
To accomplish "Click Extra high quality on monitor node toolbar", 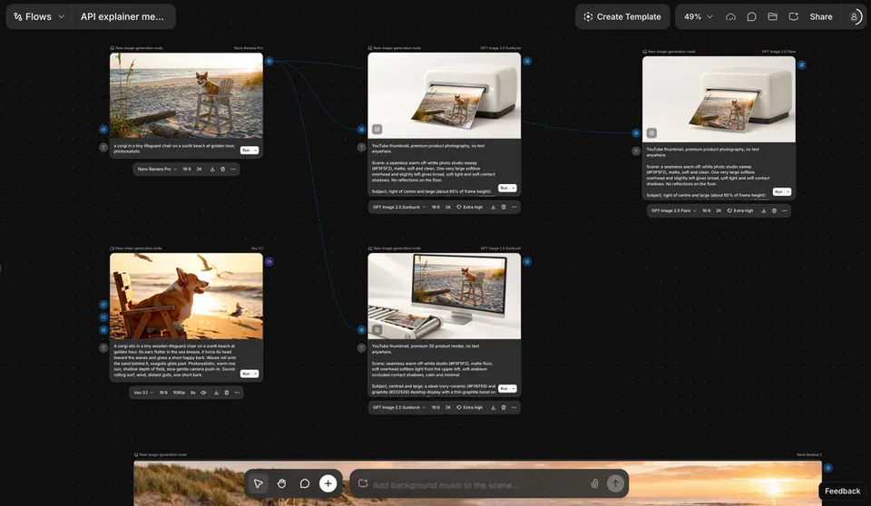I will pyautogui.click(x=470, y=408).
